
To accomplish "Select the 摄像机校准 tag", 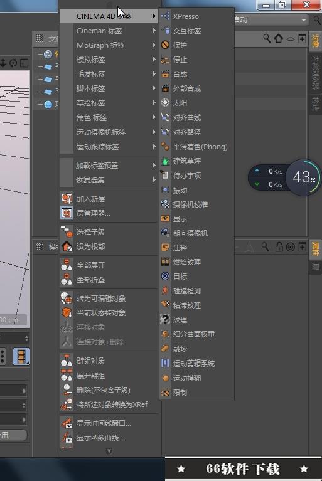I will [196, 204].
